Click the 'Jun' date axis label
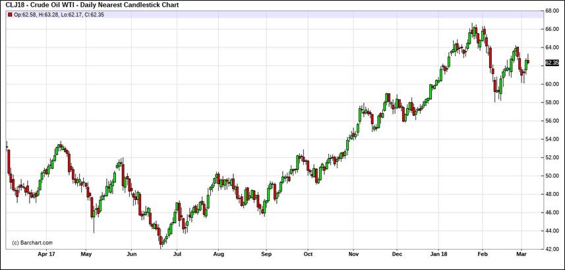 (131, 254)
